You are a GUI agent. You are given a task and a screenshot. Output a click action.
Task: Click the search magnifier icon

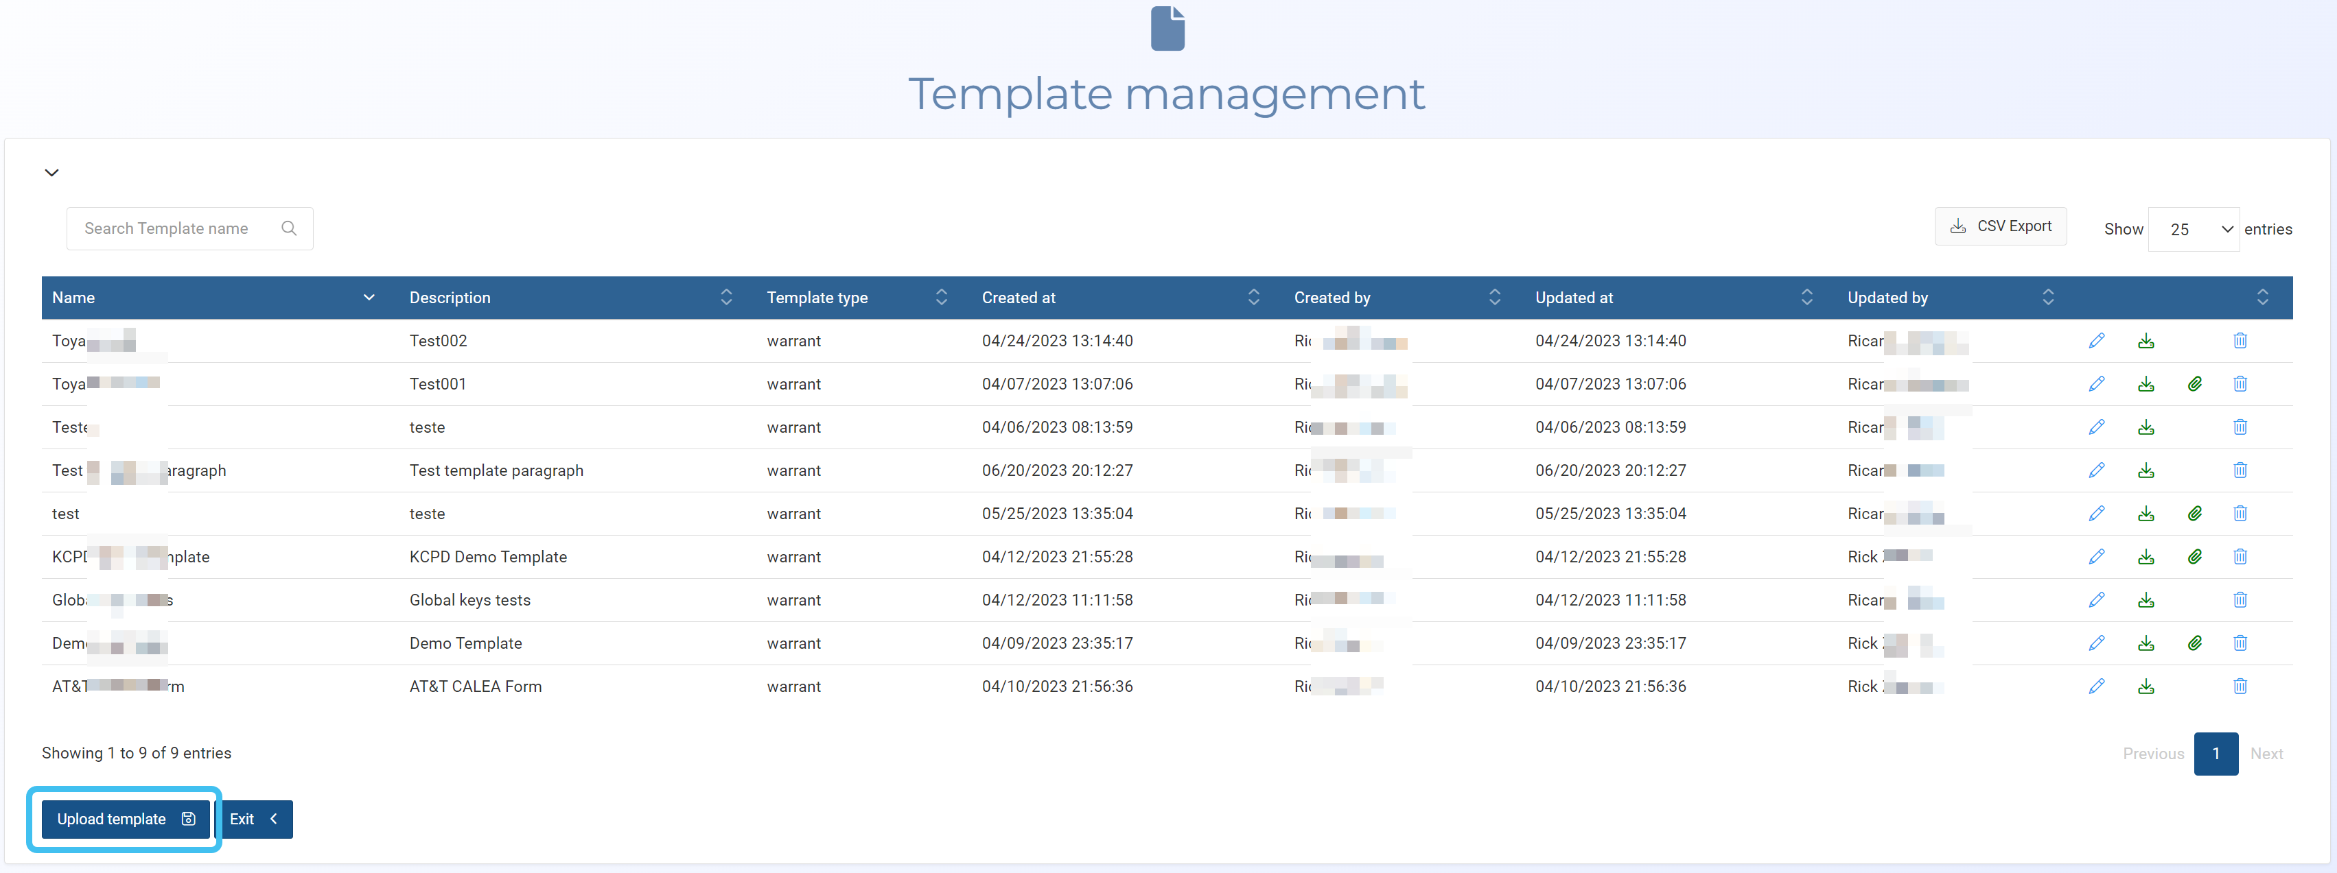tap(288, 228)
